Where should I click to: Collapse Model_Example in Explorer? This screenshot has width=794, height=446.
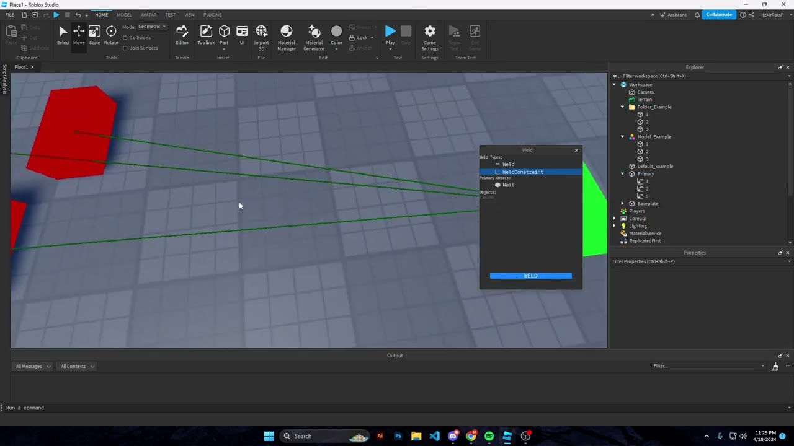coord(623,137)
